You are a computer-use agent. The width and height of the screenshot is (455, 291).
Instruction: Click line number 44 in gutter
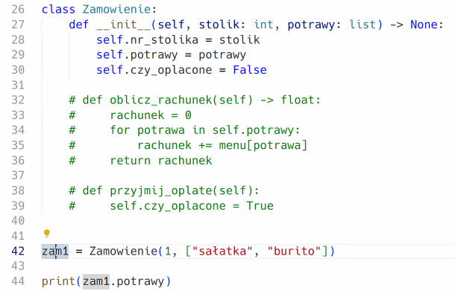(18, 281)
